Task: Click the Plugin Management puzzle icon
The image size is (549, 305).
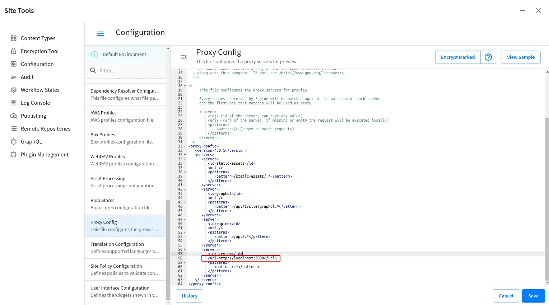Action: pyautogui.click(x=14, y=154)
